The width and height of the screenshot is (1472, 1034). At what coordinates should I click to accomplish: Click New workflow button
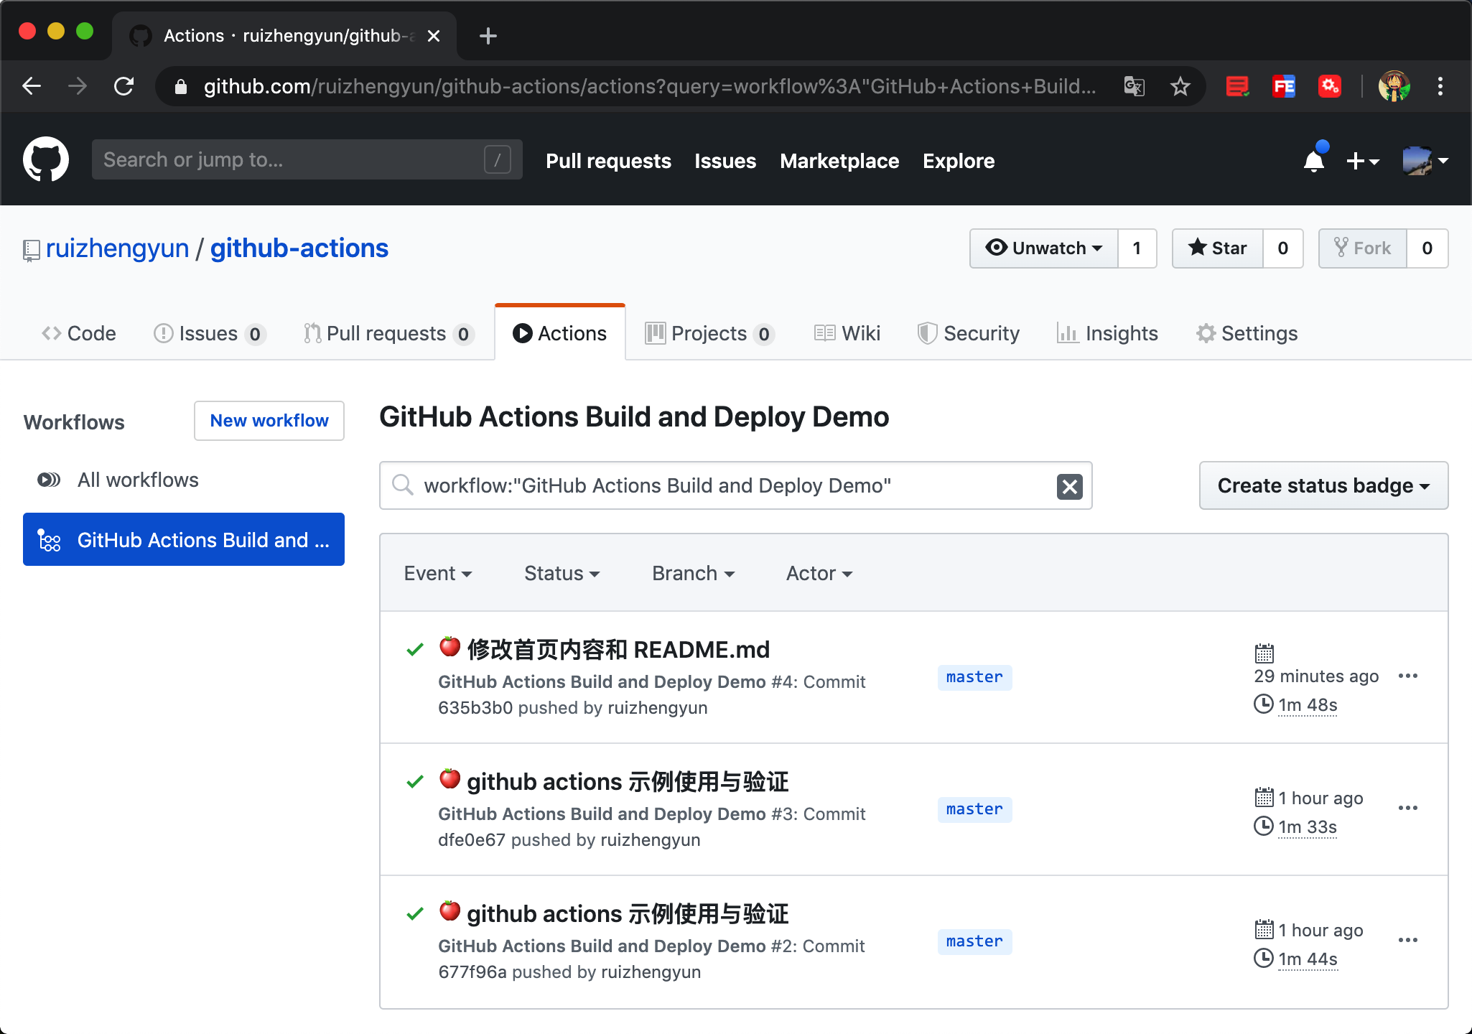click(x=269, y=421)
